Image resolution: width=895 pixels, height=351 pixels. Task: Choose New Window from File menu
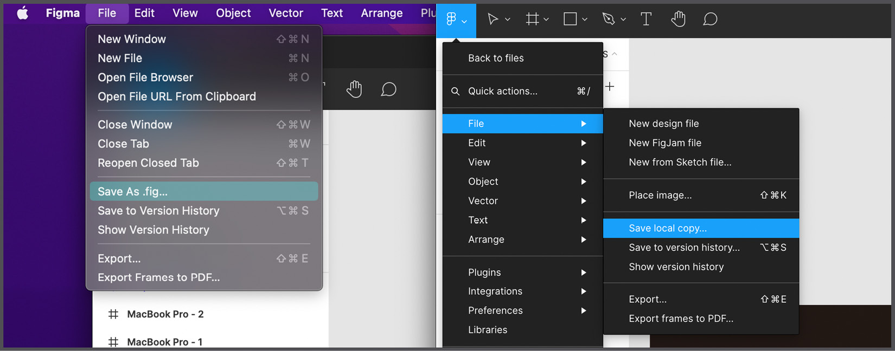(x=204, y=39)
